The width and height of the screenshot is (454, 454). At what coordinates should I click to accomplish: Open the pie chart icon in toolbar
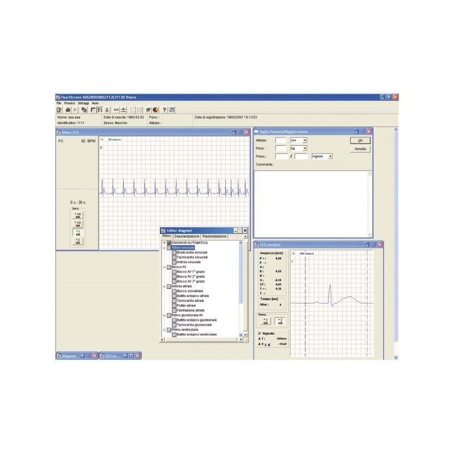[x=155, y=110]
